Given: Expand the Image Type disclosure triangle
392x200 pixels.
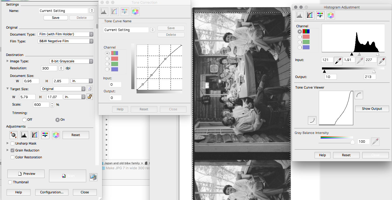Looking at the screenshot, I should 7,61.
